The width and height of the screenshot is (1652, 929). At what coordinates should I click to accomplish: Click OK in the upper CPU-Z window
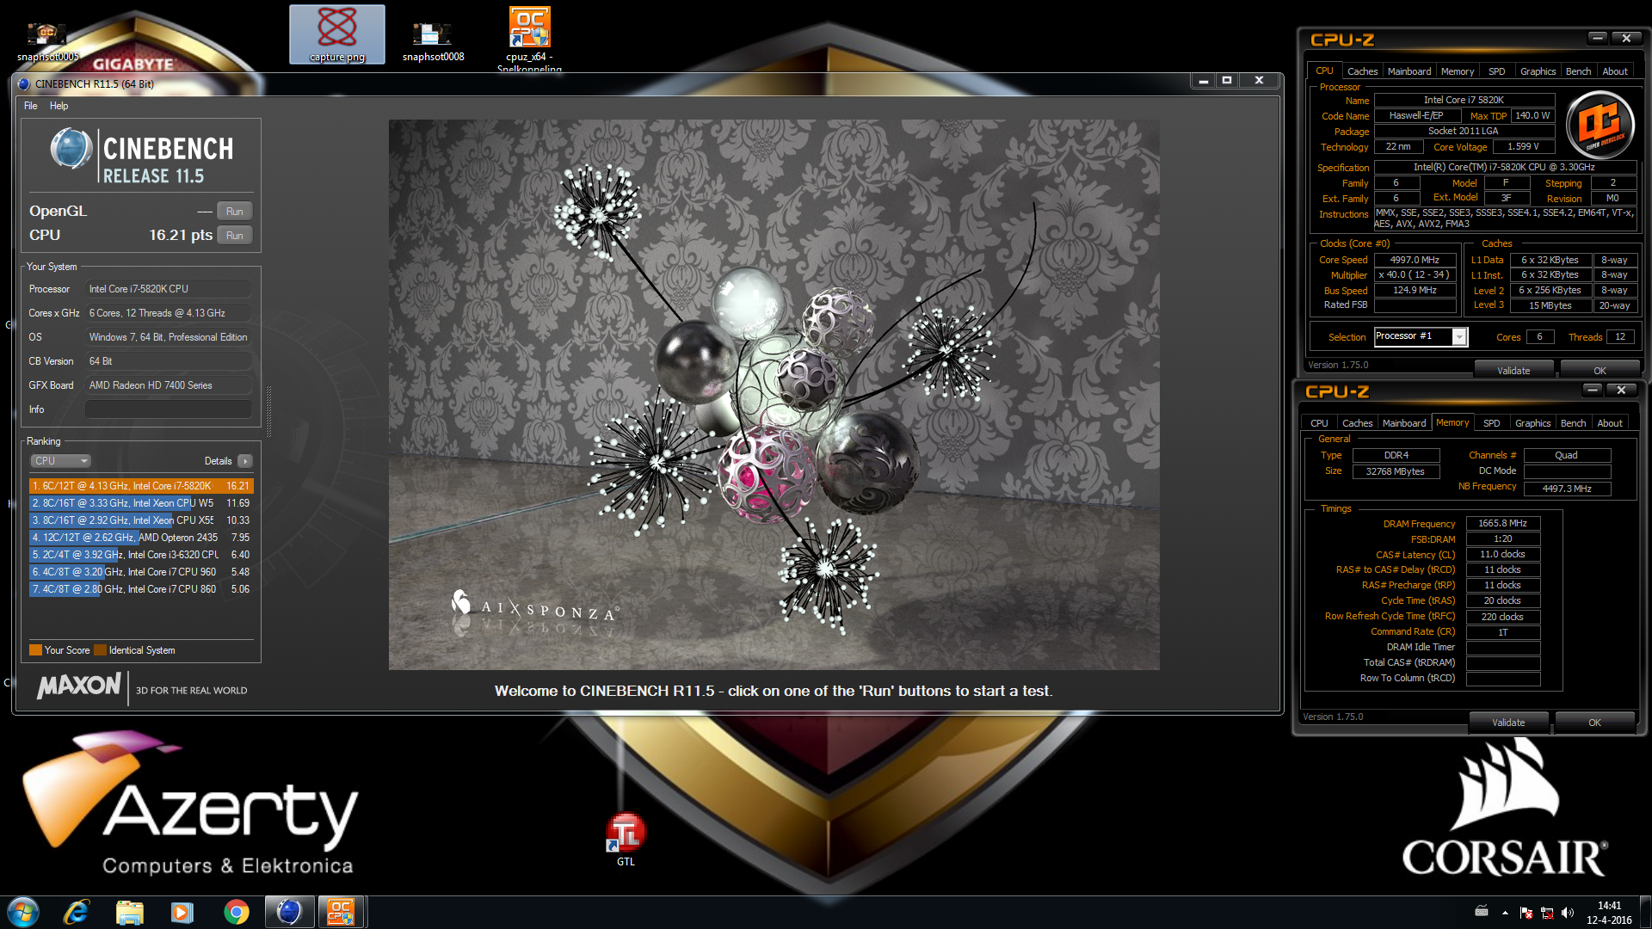click(x=1600, y=371)
